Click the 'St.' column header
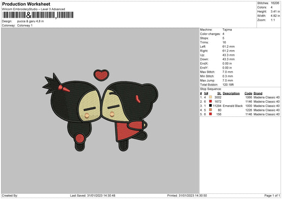This screenshot has width=282, height=199. coord(219,93)
